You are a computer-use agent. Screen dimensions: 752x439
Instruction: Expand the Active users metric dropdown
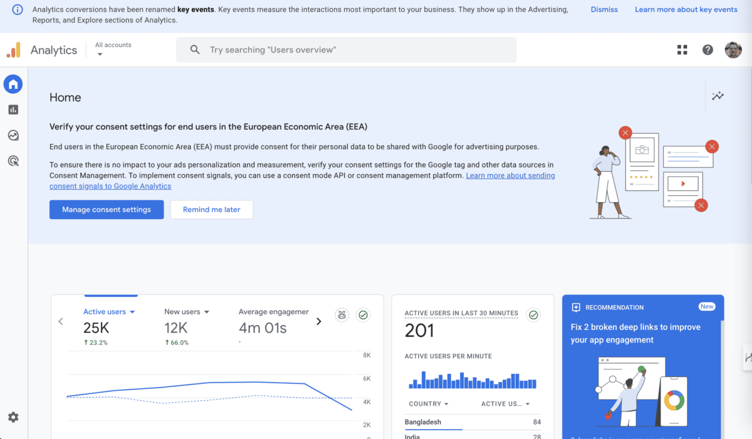tap(110, 312)
